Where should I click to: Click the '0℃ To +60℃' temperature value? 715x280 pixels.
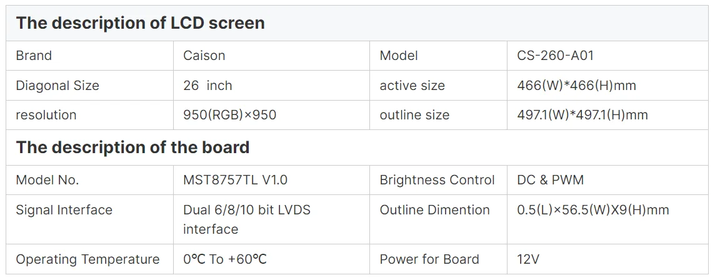224,259
